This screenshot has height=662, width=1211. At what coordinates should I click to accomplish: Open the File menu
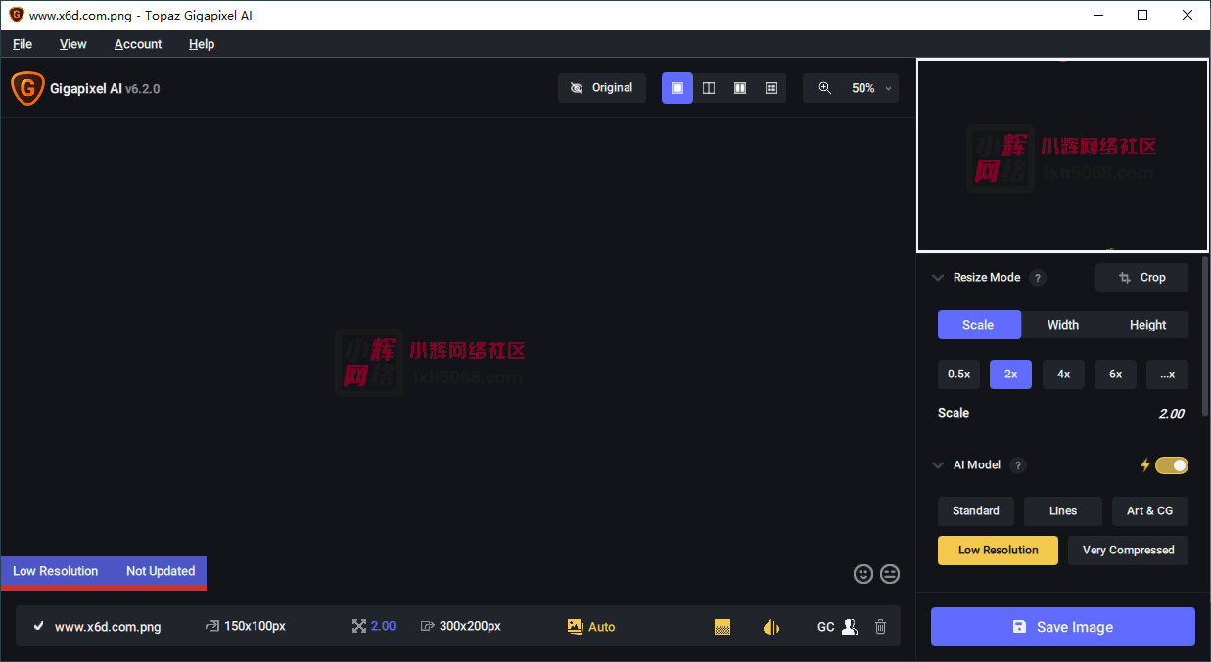click(23, 44)
